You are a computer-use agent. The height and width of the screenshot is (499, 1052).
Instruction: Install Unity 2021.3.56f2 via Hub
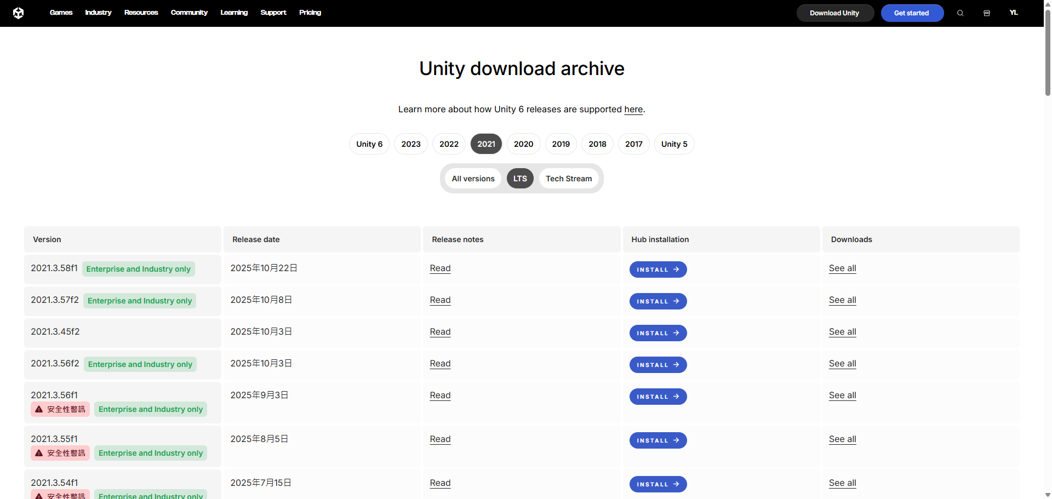[658, 365]
